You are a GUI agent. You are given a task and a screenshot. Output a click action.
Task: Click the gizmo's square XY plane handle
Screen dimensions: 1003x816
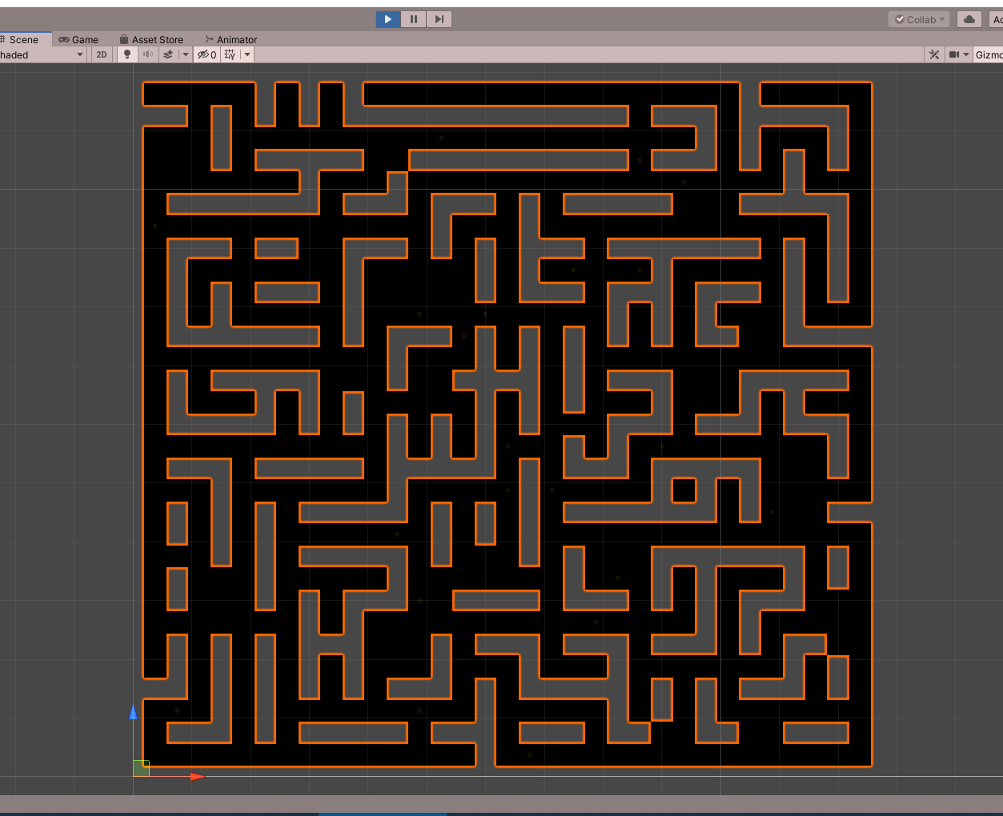pyautogui.click(x=141, y=768)
